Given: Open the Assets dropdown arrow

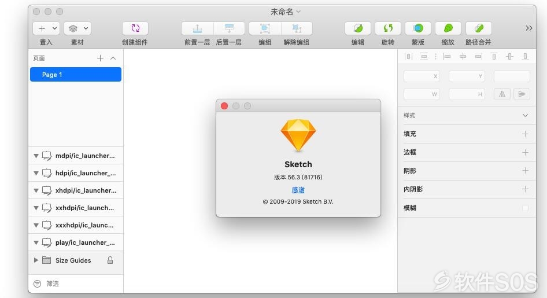Looking at the screenshot, I should click(x=86, y=28).
